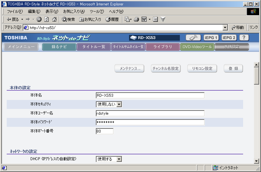Click the リンク links toolbar label

point(254,28)
